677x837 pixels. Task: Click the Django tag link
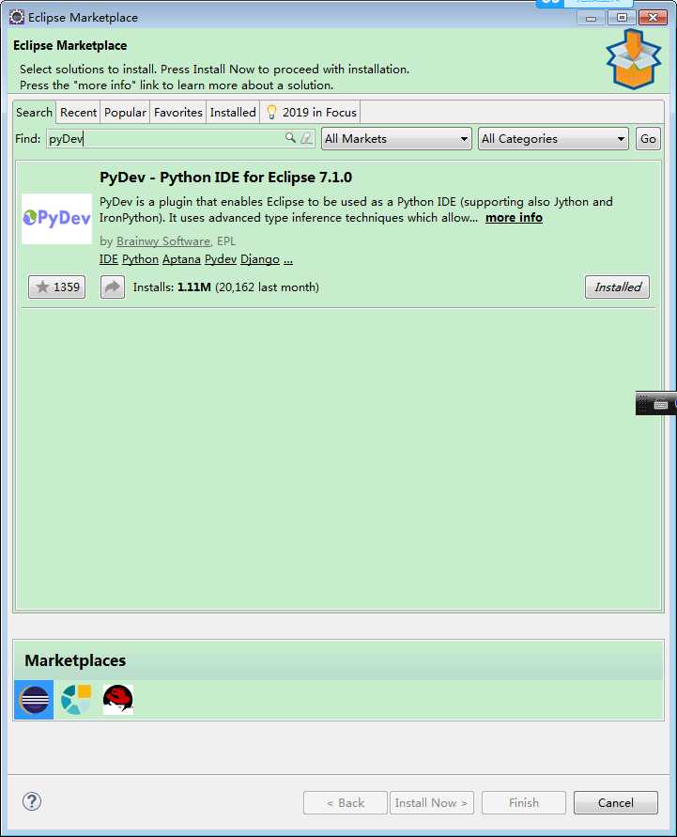[x=260, y=259]
